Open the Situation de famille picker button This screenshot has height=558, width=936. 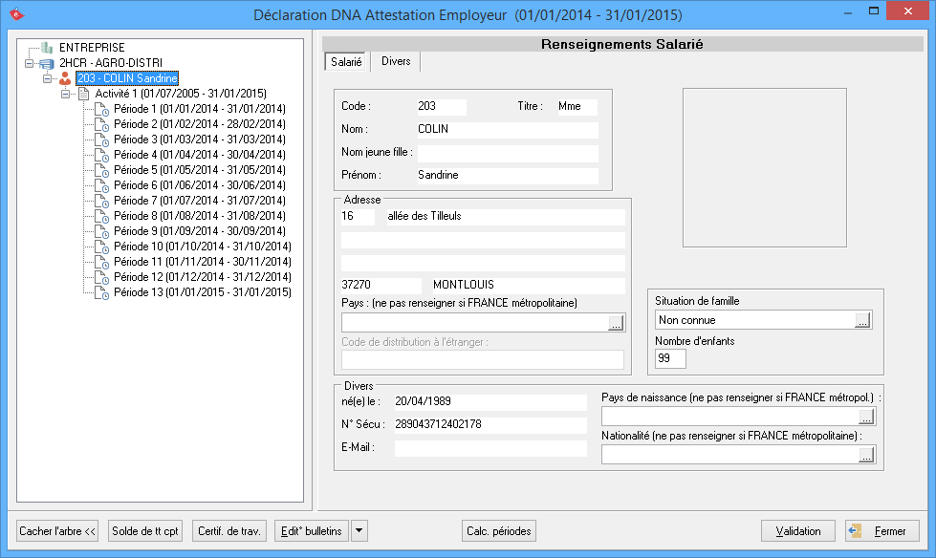(862, 321)
